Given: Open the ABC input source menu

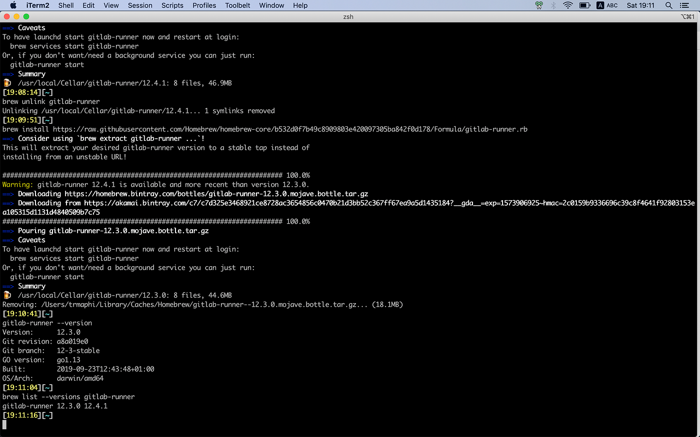Looking at the screenshot, I should tap(607, 5).
